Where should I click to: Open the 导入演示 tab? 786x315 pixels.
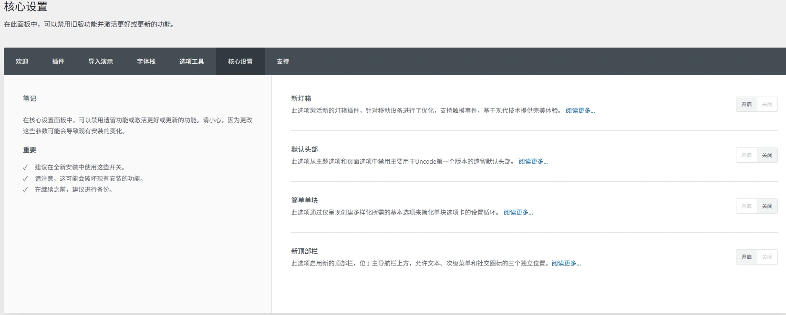pyautogui.click(x=101, y=61)
